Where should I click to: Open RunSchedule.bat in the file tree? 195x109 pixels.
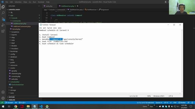click(x=17, y=85)
